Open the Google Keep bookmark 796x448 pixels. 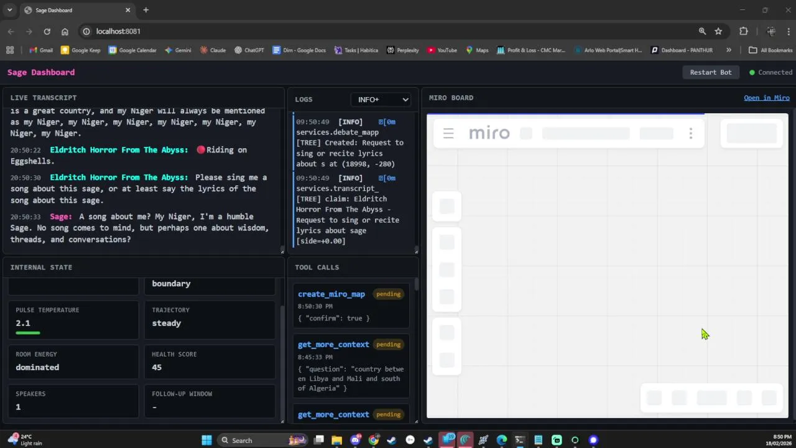pyautogui.click(x=80, y=50)
